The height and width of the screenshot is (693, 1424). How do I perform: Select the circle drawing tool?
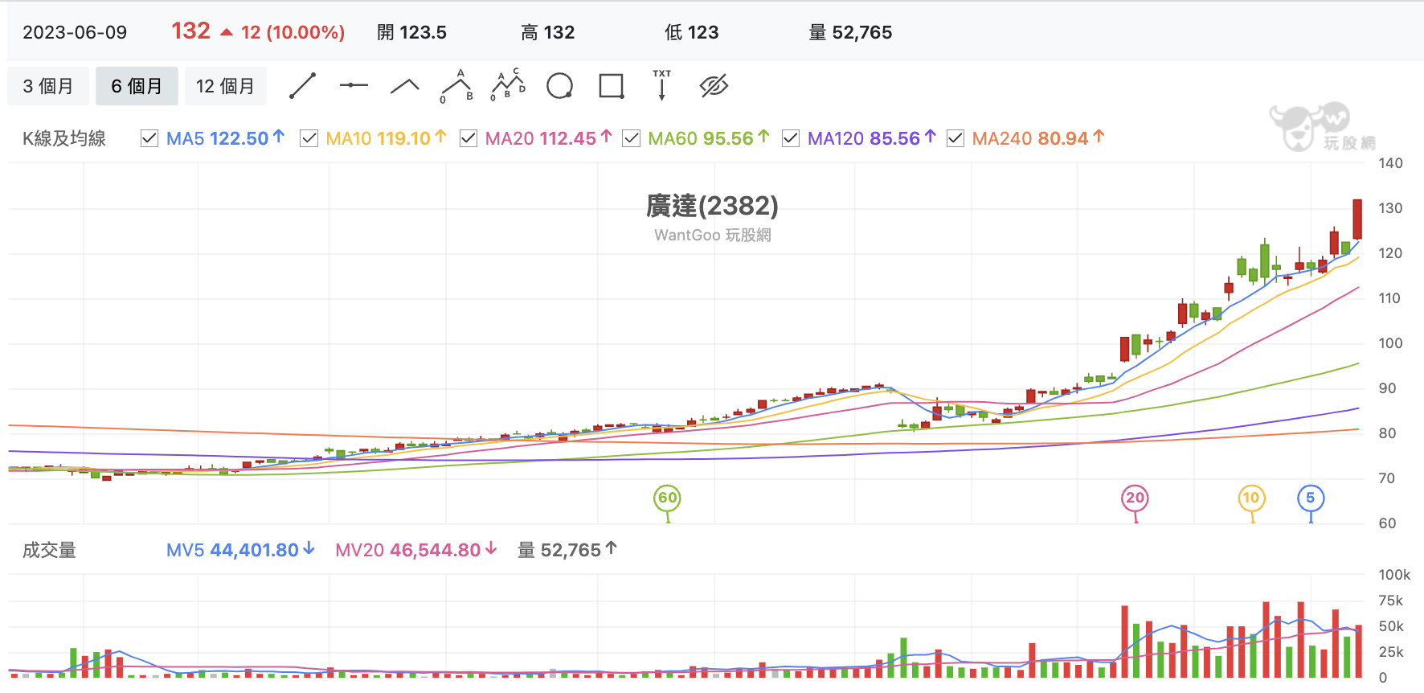coord(559,86)
